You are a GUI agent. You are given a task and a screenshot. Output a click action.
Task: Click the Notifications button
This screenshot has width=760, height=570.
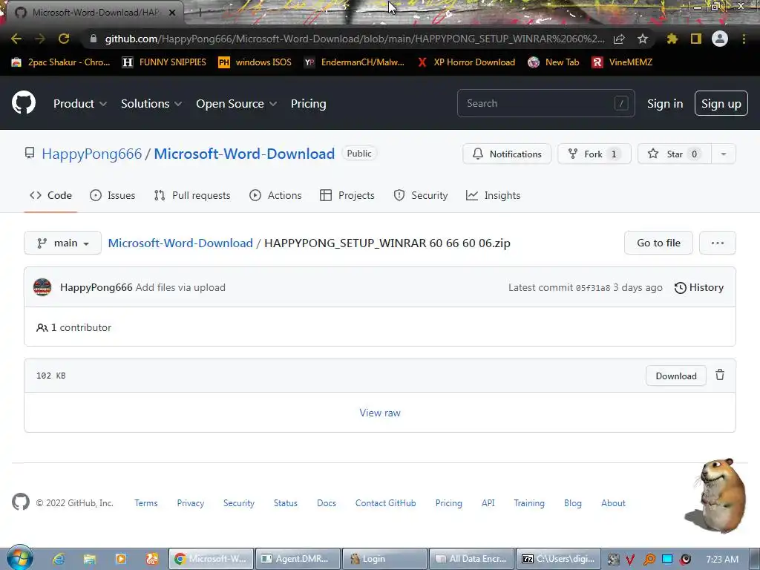coord(507,154)
